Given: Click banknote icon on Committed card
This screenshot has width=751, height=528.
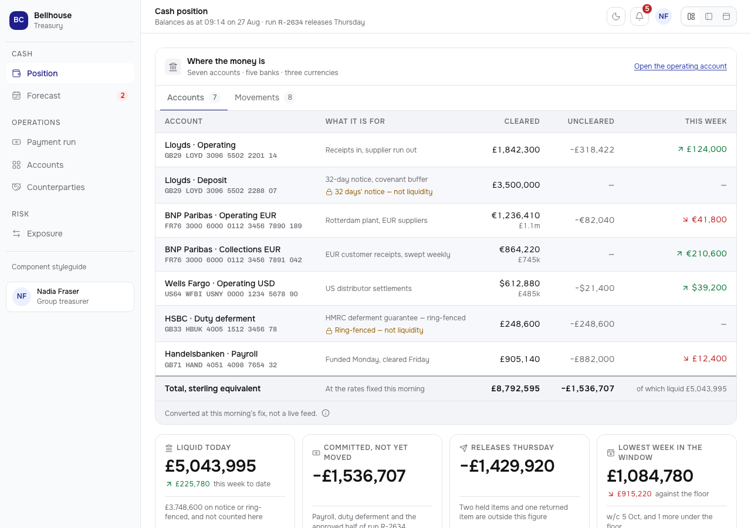Looking at the screenshot, I should pos(316,452).
